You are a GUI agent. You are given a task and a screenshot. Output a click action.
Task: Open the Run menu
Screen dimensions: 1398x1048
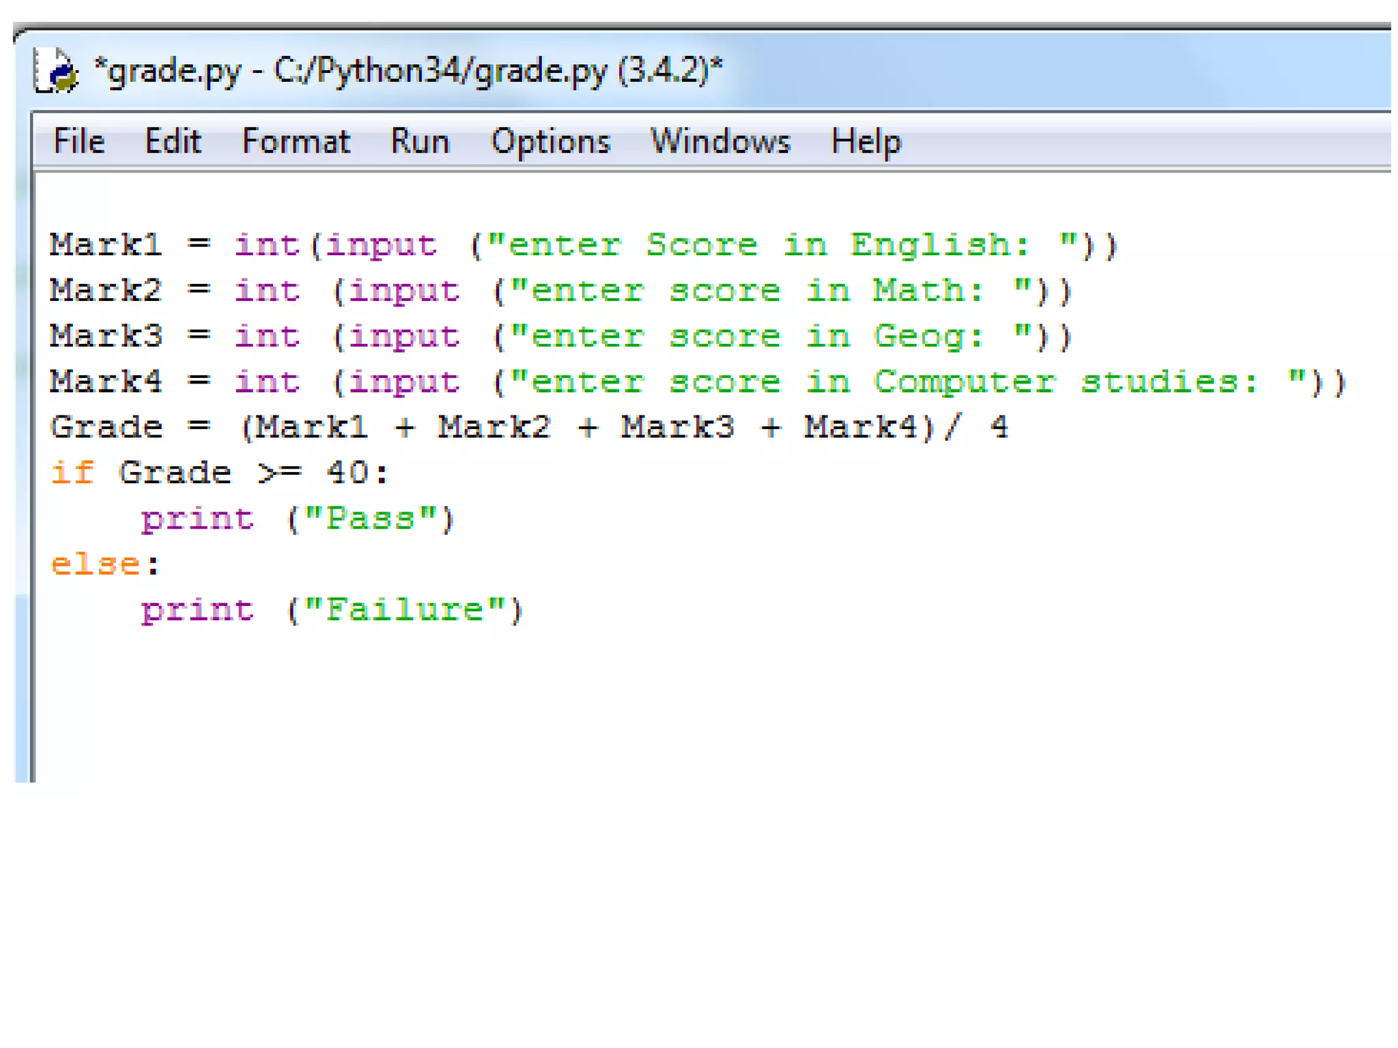tap(420, 142)
